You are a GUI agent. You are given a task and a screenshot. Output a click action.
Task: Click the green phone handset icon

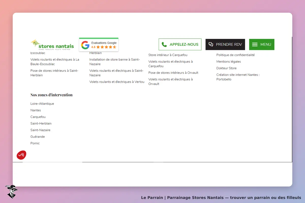pyautogui.click(x=164, y=44)
